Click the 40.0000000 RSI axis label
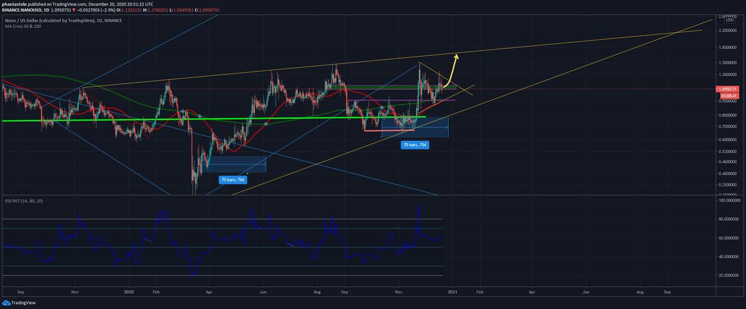Image resolution: width=746 pixels, height=309 pixels. coord(730,256)
